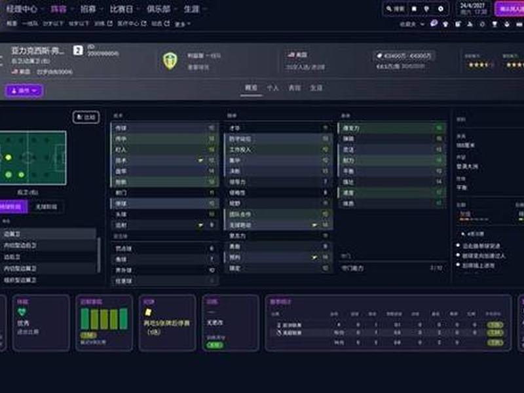Viewport: 524px width, 393px height.
Task: Click the bookmark icon next to search
Action: point(414,9)
